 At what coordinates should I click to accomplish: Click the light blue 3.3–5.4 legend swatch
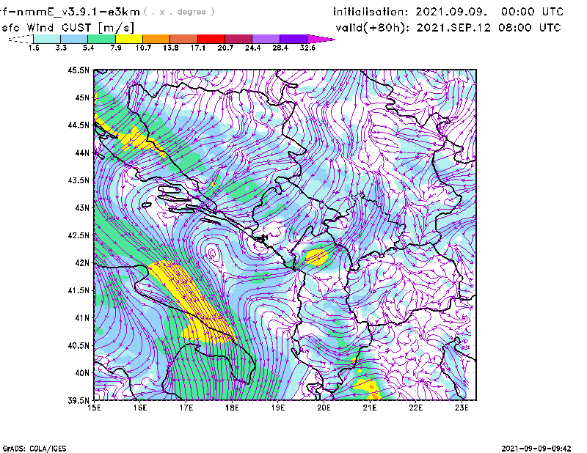[74, 39]
